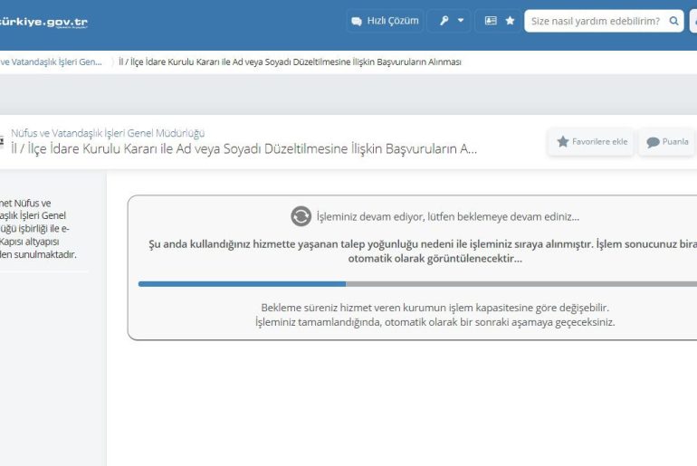Click the Puanla rating button
This screenshot has width=697, height=466.
667,142
